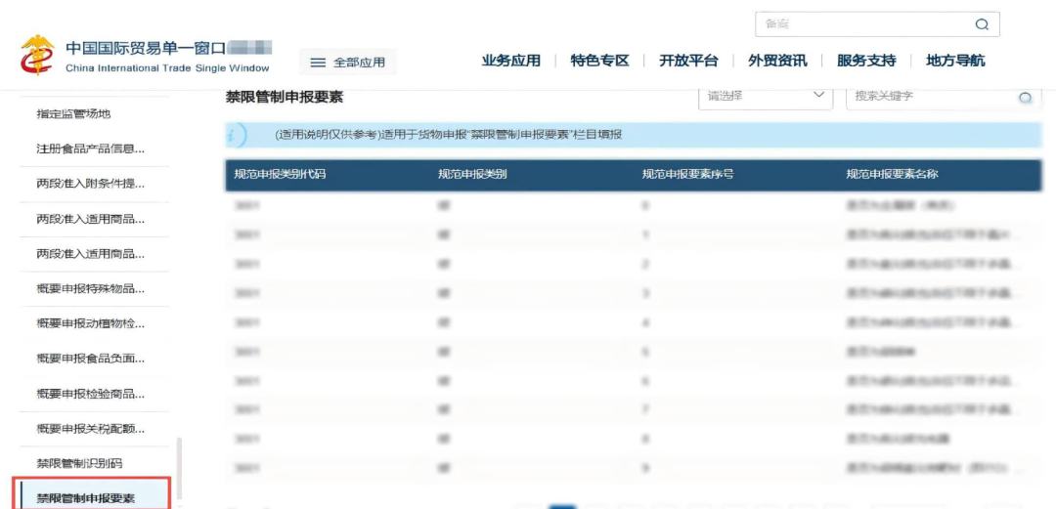Open 外贸资讯 navigation item
This screenshot has width=1056, height=509.
777,61
